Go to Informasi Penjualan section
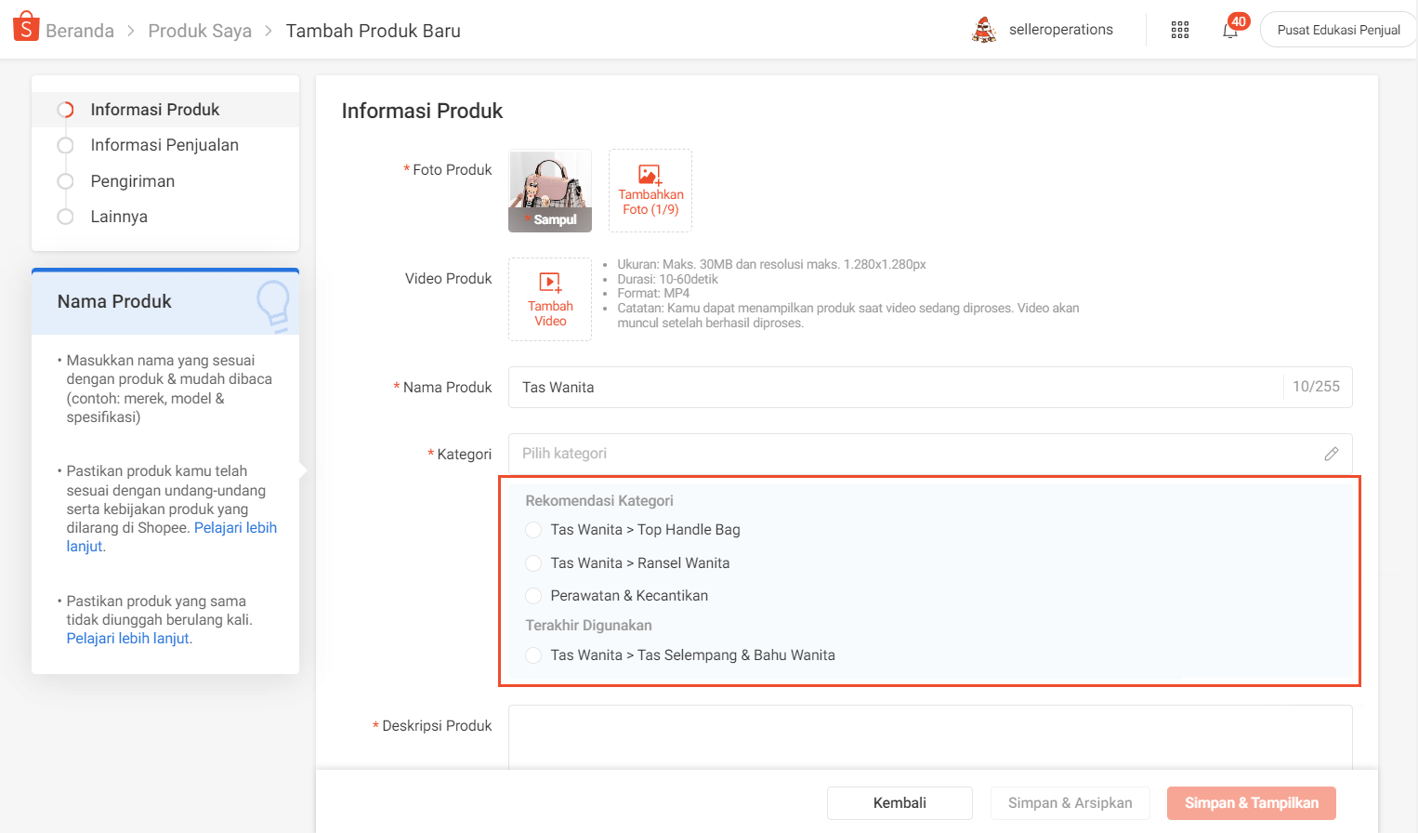Viewport: 1418px width, 833px height. (x=164, y=145)
